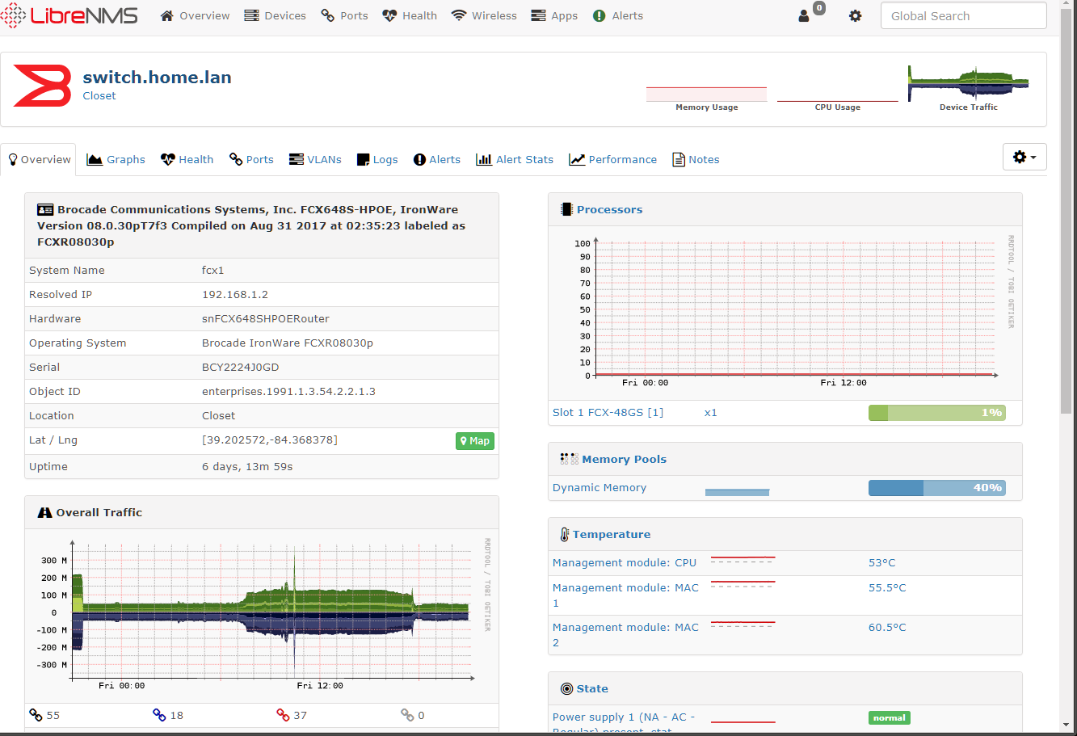
Task: Click the Brocade vendor logo
Action: tap(42, 86)
